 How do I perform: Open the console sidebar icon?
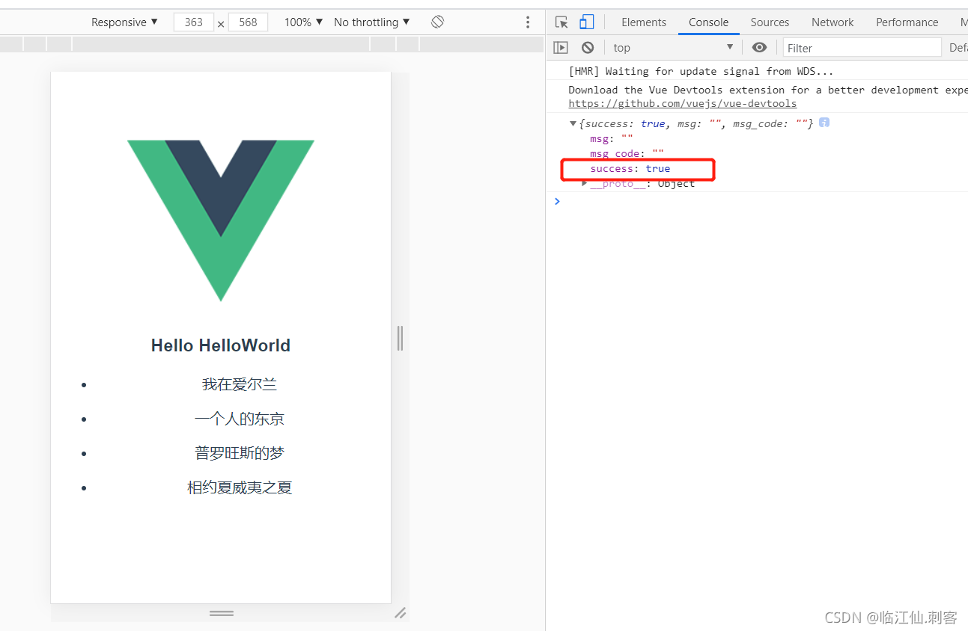(560, 47)
